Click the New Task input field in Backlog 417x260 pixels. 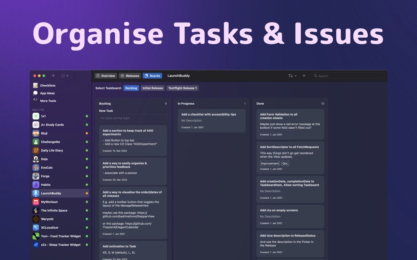coord(133,118)
